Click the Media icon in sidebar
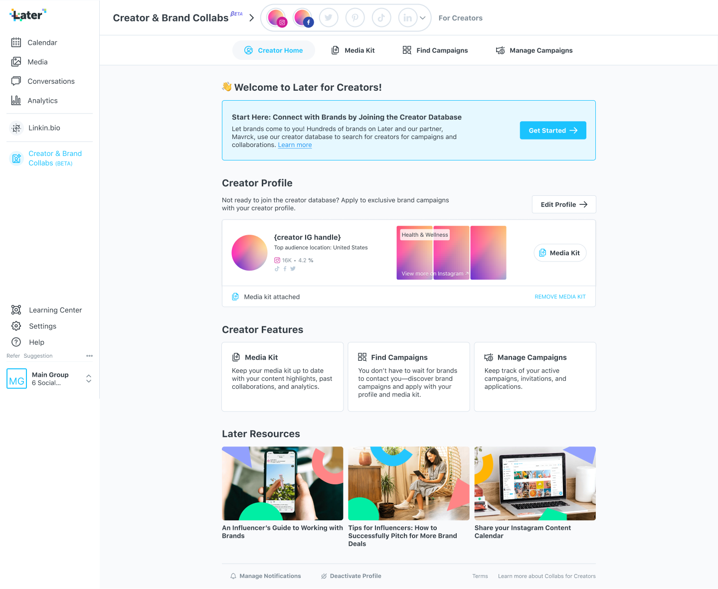Viewport: 718px width, 589px height. [x=16, y=62]
